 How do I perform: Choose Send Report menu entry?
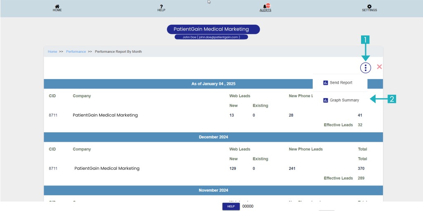(x=340, y=83)
